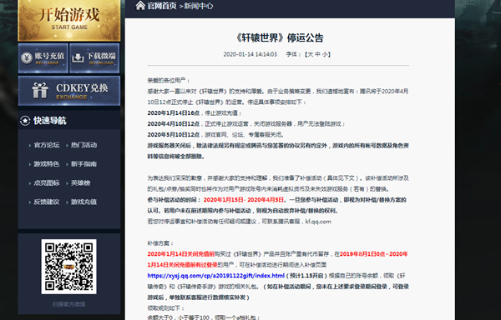501x320 pixels.
Task: Click the home icon in breadcrumb
Action: tap(140, 6)
